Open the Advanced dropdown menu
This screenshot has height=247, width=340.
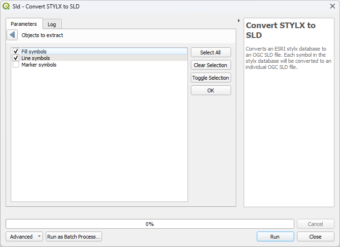(x=24, y=236)
